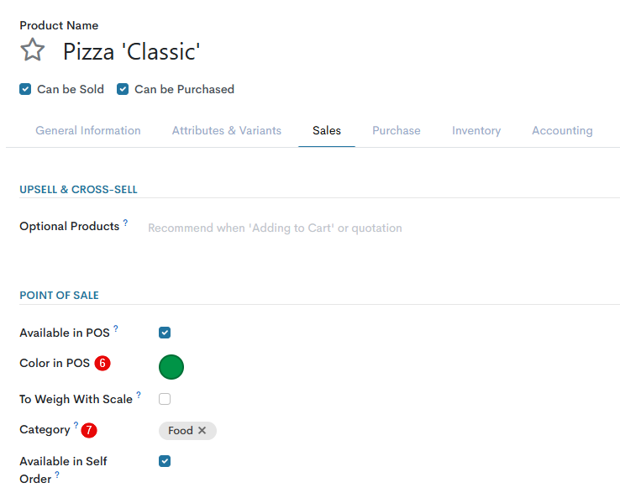Click red badge number 7
Viewport: 620px width, 493px height.
click(89, 430)
